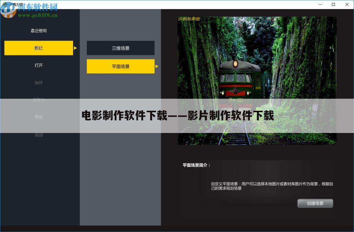Click the 平面场景简介 heading text

pos(197,165)
